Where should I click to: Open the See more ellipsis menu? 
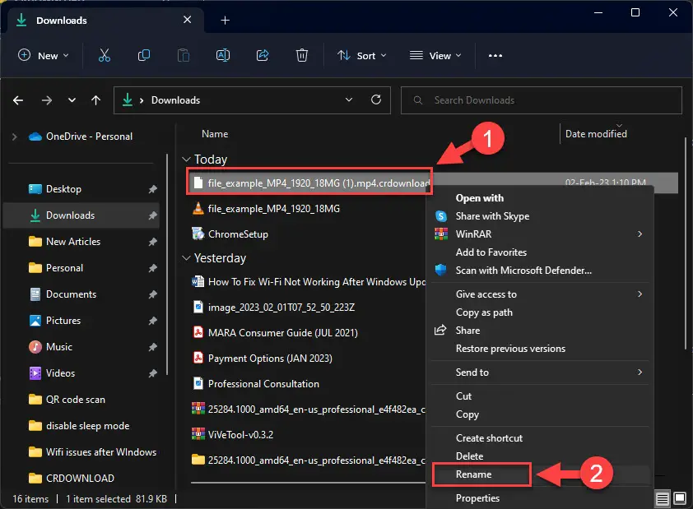pyautogui.click(x=495, y=55)
